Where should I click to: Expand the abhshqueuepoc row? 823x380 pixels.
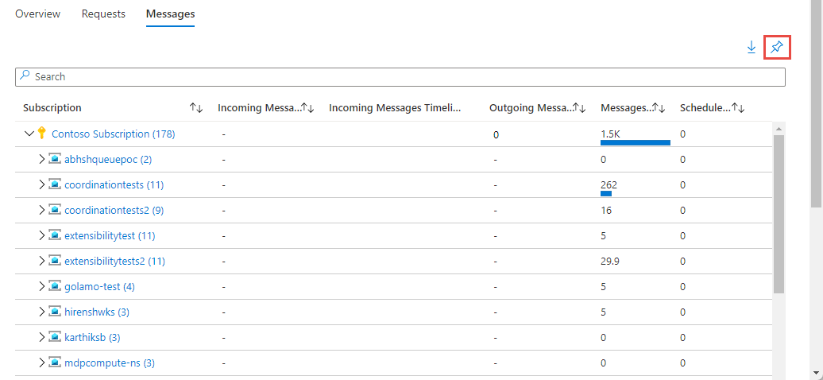[x=43, y=159]
